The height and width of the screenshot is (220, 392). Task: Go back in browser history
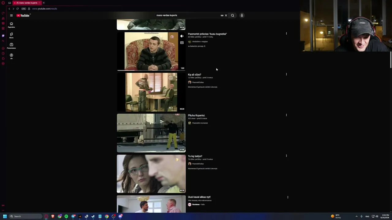point(9,9)
